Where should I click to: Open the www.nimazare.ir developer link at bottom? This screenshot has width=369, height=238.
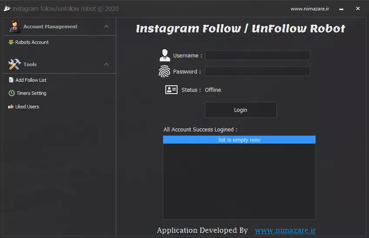tap(285, 230)
